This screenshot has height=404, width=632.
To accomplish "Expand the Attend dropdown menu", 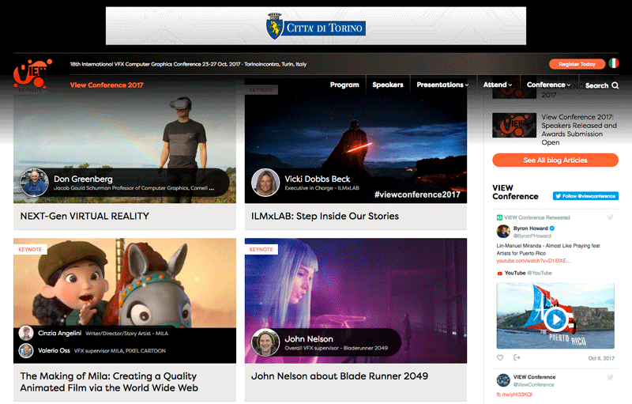I will tap(498, 85).
